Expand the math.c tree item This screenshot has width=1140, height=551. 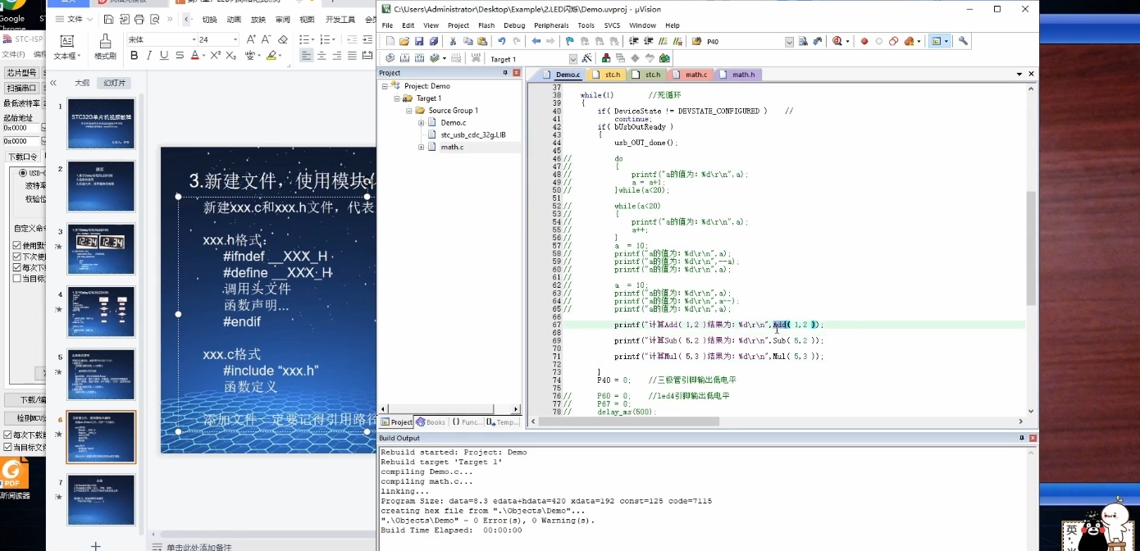pos(421,148)
